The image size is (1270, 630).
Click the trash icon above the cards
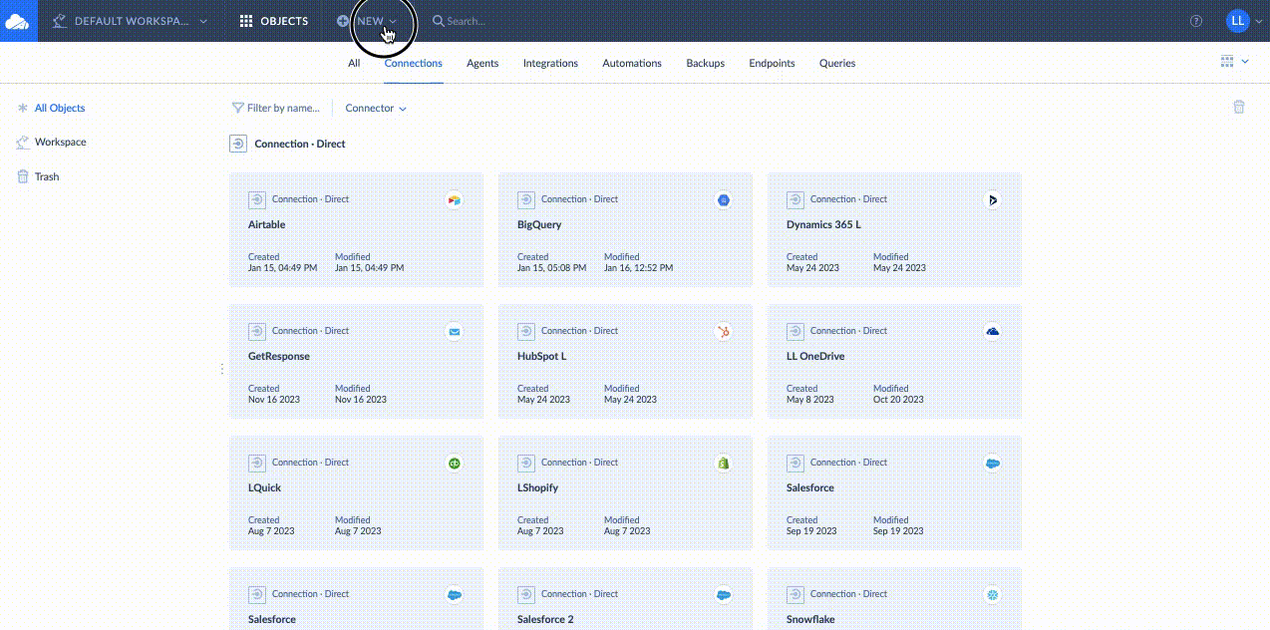[1239, 107]
